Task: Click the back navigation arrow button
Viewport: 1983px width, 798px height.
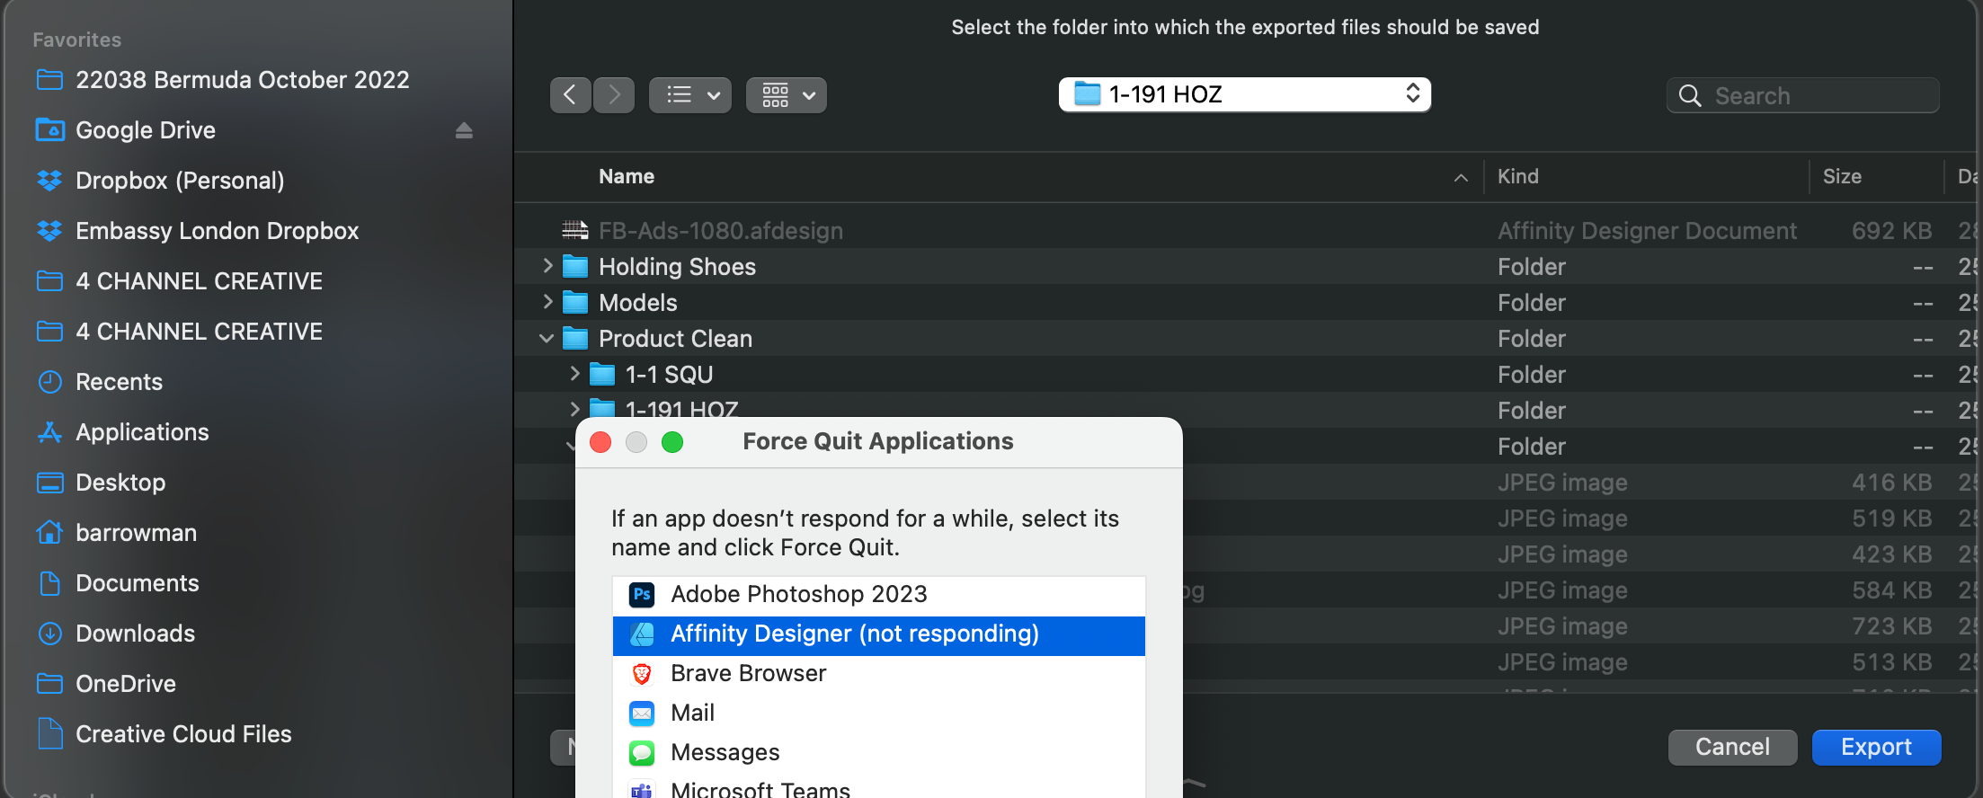Action: (570, 94)
